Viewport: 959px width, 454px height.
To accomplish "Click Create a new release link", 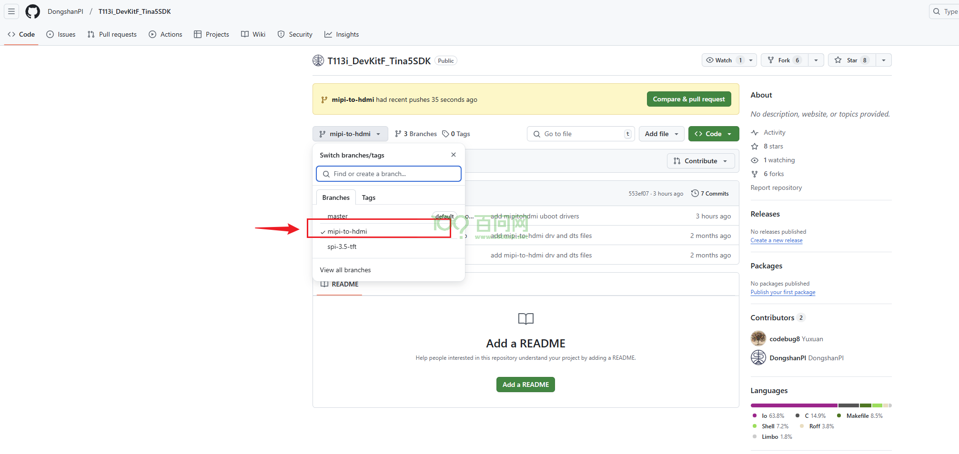I will coord(776,240).
